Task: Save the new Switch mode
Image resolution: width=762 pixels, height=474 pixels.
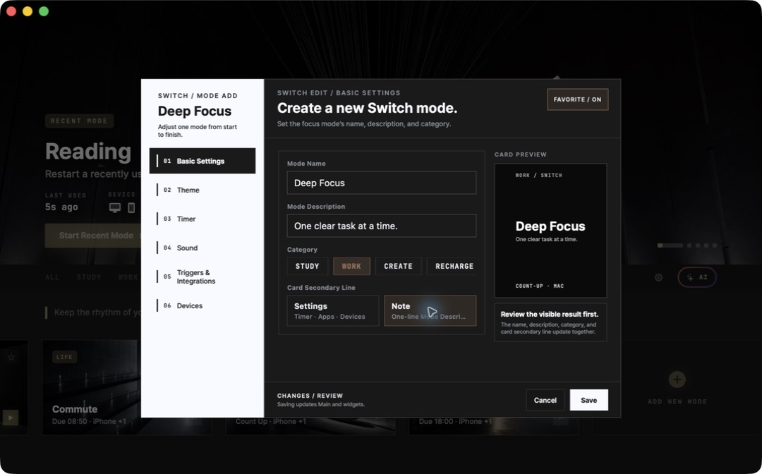Action: click(x=589, y=400)
